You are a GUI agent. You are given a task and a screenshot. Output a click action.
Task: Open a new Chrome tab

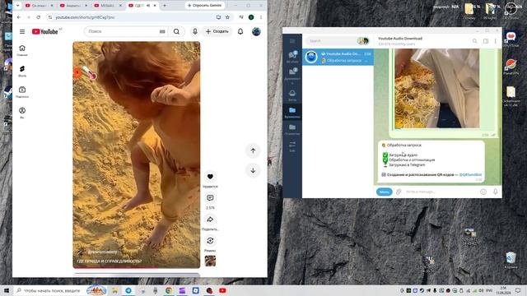coord(165,6)
